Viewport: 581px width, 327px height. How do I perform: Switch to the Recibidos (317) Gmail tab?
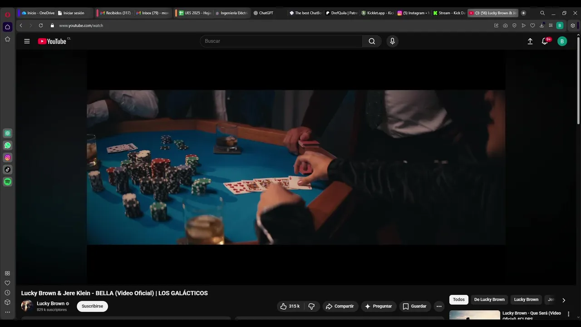tap(115, 13)
